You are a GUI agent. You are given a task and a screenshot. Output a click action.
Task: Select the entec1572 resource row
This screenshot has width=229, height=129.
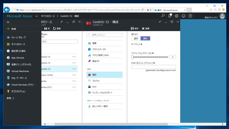(x=59, y=87)
